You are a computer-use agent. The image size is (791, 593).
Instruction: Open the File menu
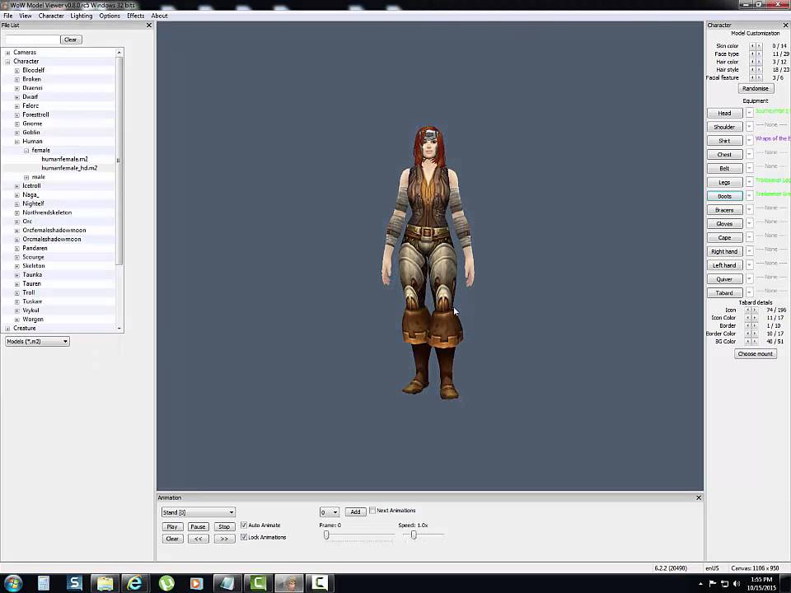click(x=8, y=16)
